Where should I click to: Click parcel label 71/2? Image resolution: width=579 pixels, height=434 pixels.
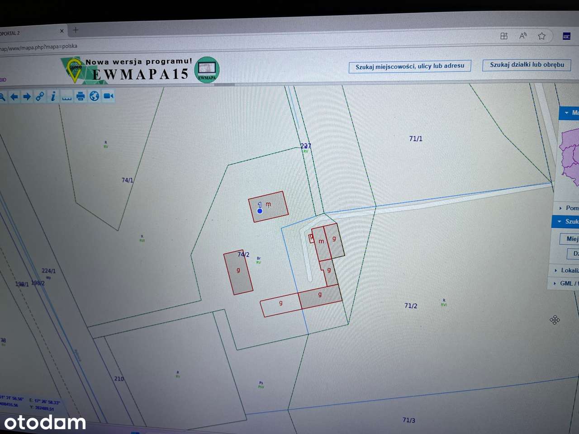point(411,306)
